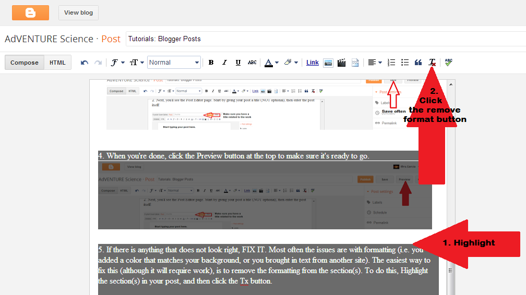Undo the last edit
This screenshot has width=526, height=295.
(x=85, y=63)
